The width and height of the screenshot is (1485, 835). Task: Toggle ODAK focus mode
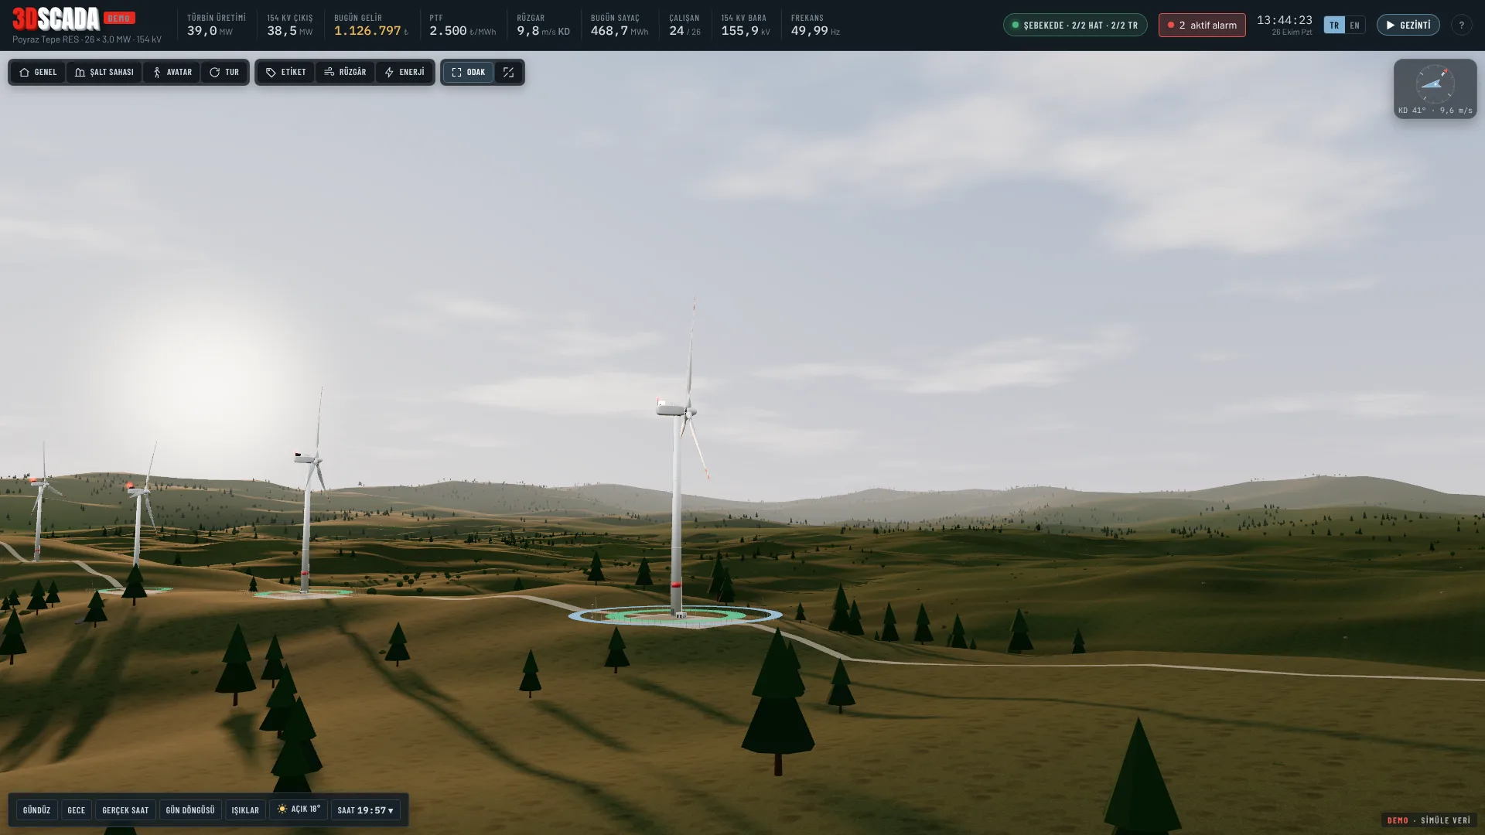coord(468,72)
